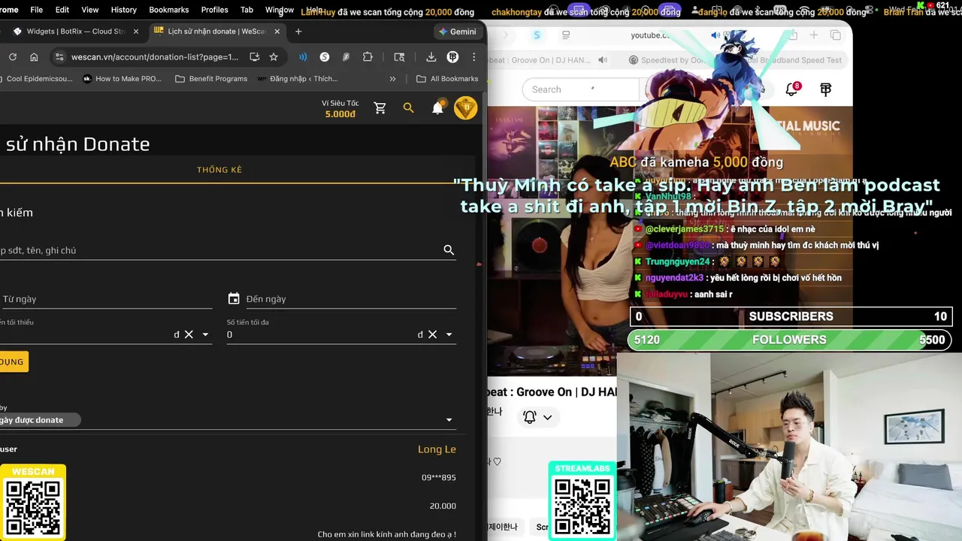
Task: Click the YouTube Search box
Action: pos(580,89)
